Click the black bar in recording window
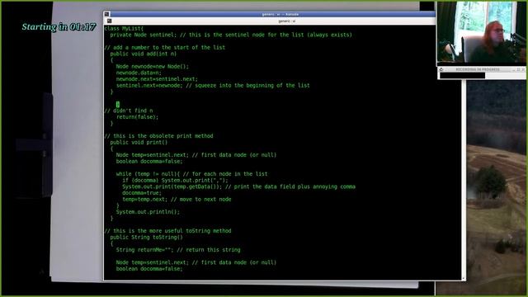Image resolution: width=528 pixels, height=297 pixels. [462, 76]
